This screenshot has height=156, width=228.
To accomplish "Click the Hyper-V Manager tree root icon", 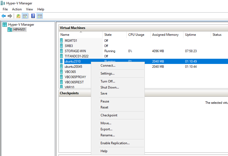I will pyautogui.click(x=5, y=25).
